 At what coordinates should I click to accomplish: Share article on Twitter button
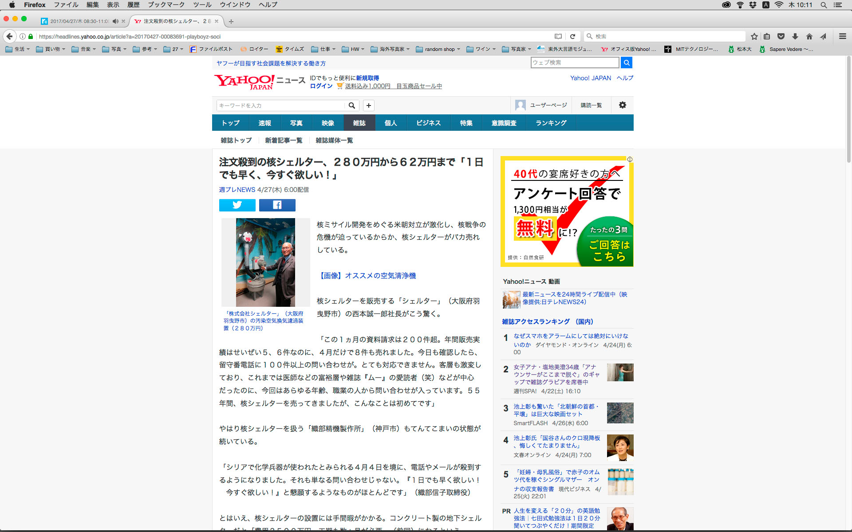pos(237,205)
